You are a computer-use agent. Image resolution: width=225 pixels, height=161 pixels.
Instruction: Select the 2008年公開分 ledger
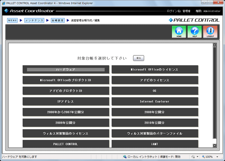click(x=155, y=112)
